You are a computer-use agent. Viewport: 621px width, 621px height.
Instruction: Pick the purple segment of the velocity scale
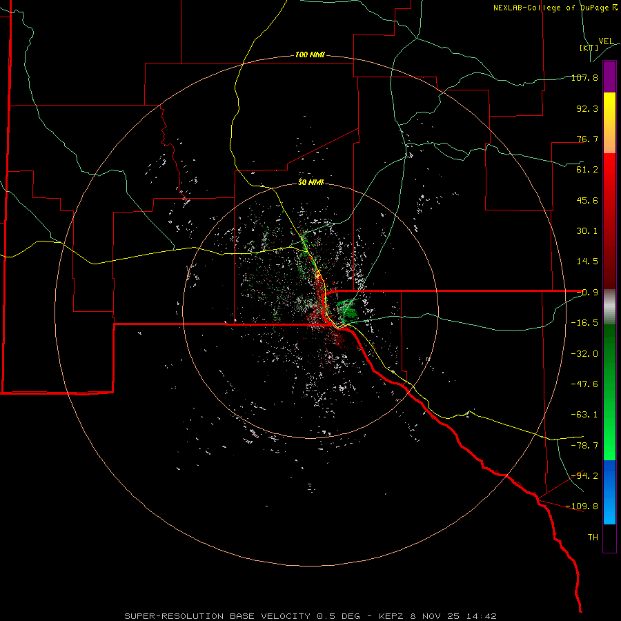[x=609, y=77]
